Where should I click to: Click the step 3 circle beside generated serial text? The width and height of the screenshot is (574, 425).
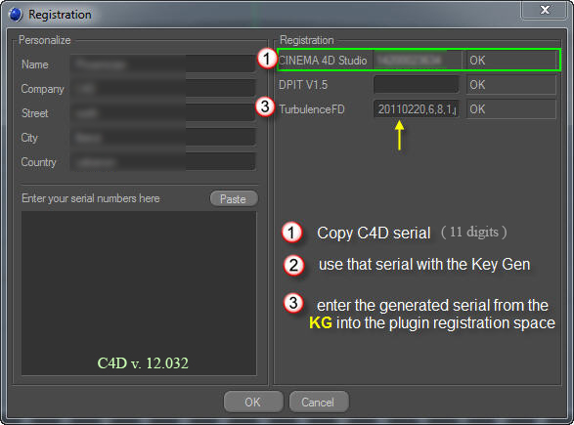(x=293, y=303)
